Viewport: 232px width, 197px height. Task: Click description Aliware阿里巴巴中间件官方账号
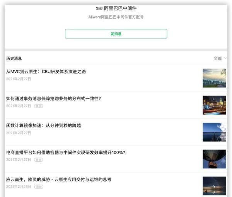click(x=116, y=17)
